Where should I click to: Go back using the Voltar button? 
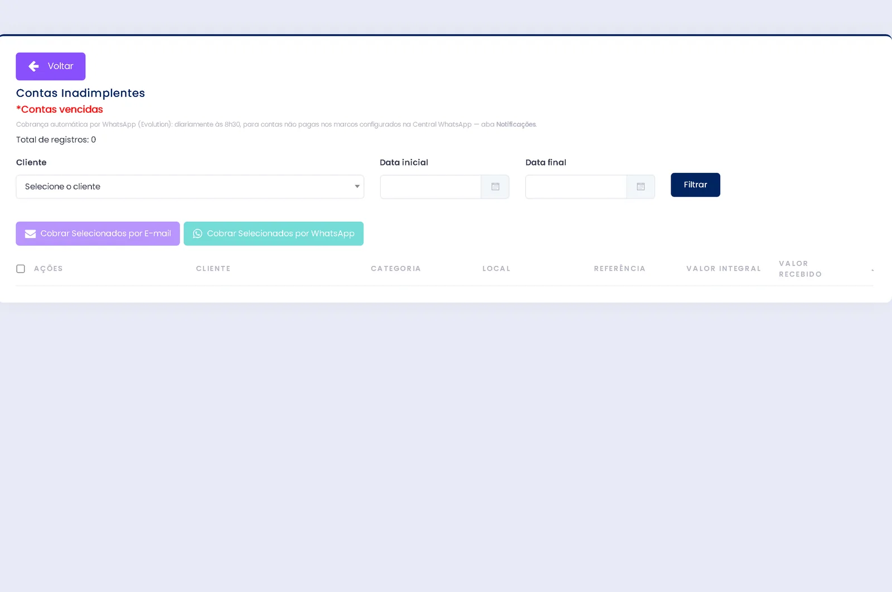pyautogui.click(x=51, y=66)
